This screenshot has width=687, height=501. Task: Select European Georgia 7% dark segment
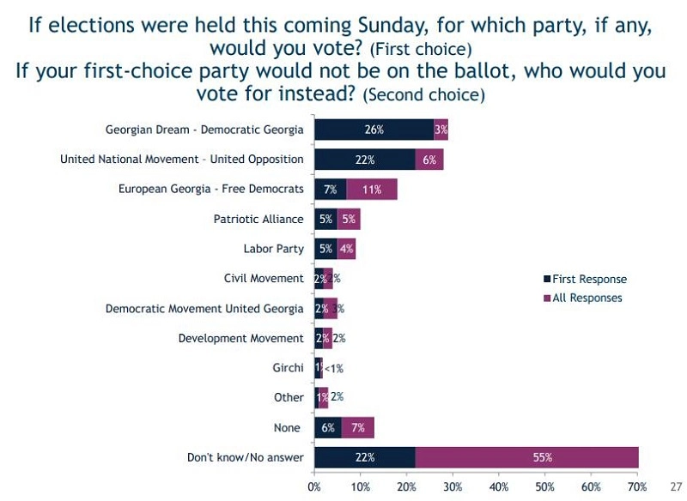click(331, 189)
